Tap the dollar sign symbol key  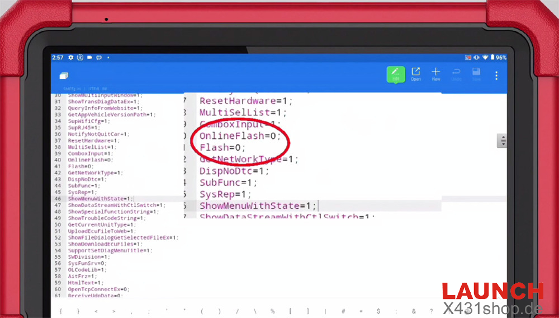(378, 311)
